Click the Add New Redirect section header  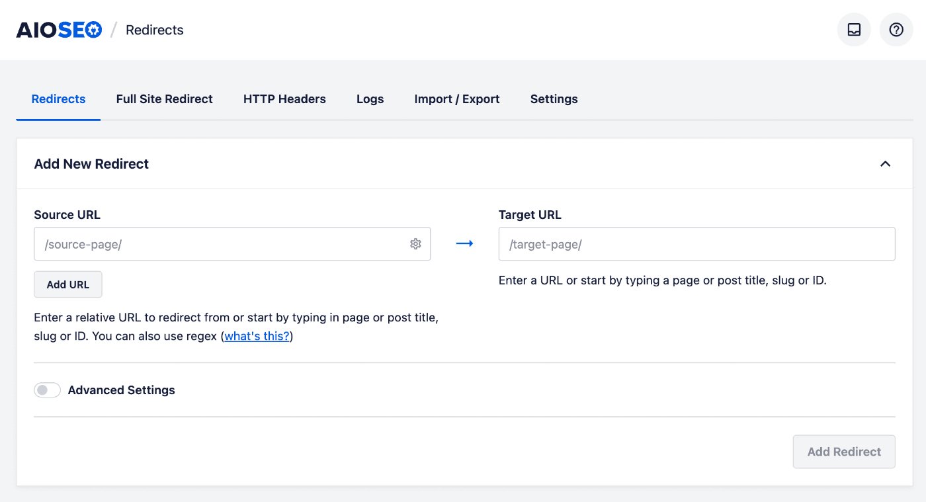[91, 163]
